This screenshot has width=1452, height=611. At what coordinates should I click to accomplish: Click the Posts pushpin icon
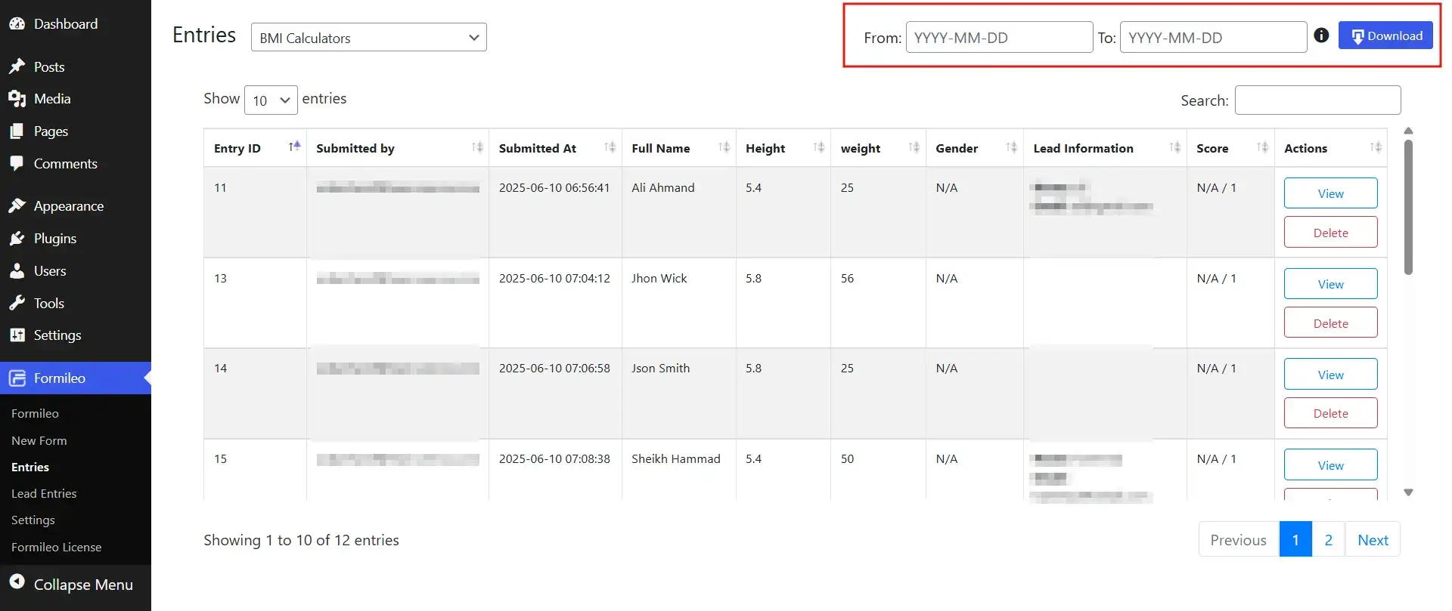(x=17, y=67)
